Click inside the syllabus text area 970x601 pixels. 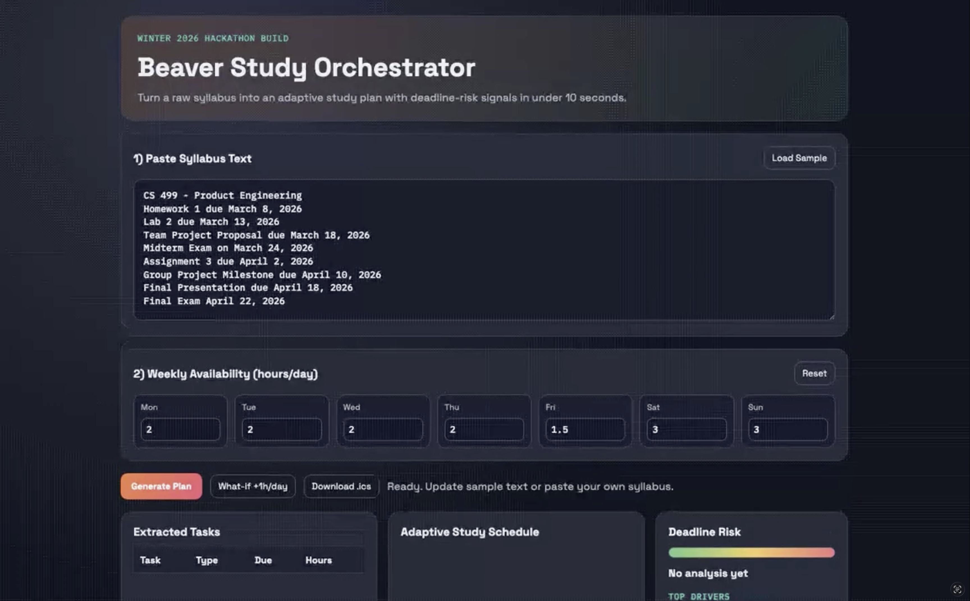[x=484, y=249]
